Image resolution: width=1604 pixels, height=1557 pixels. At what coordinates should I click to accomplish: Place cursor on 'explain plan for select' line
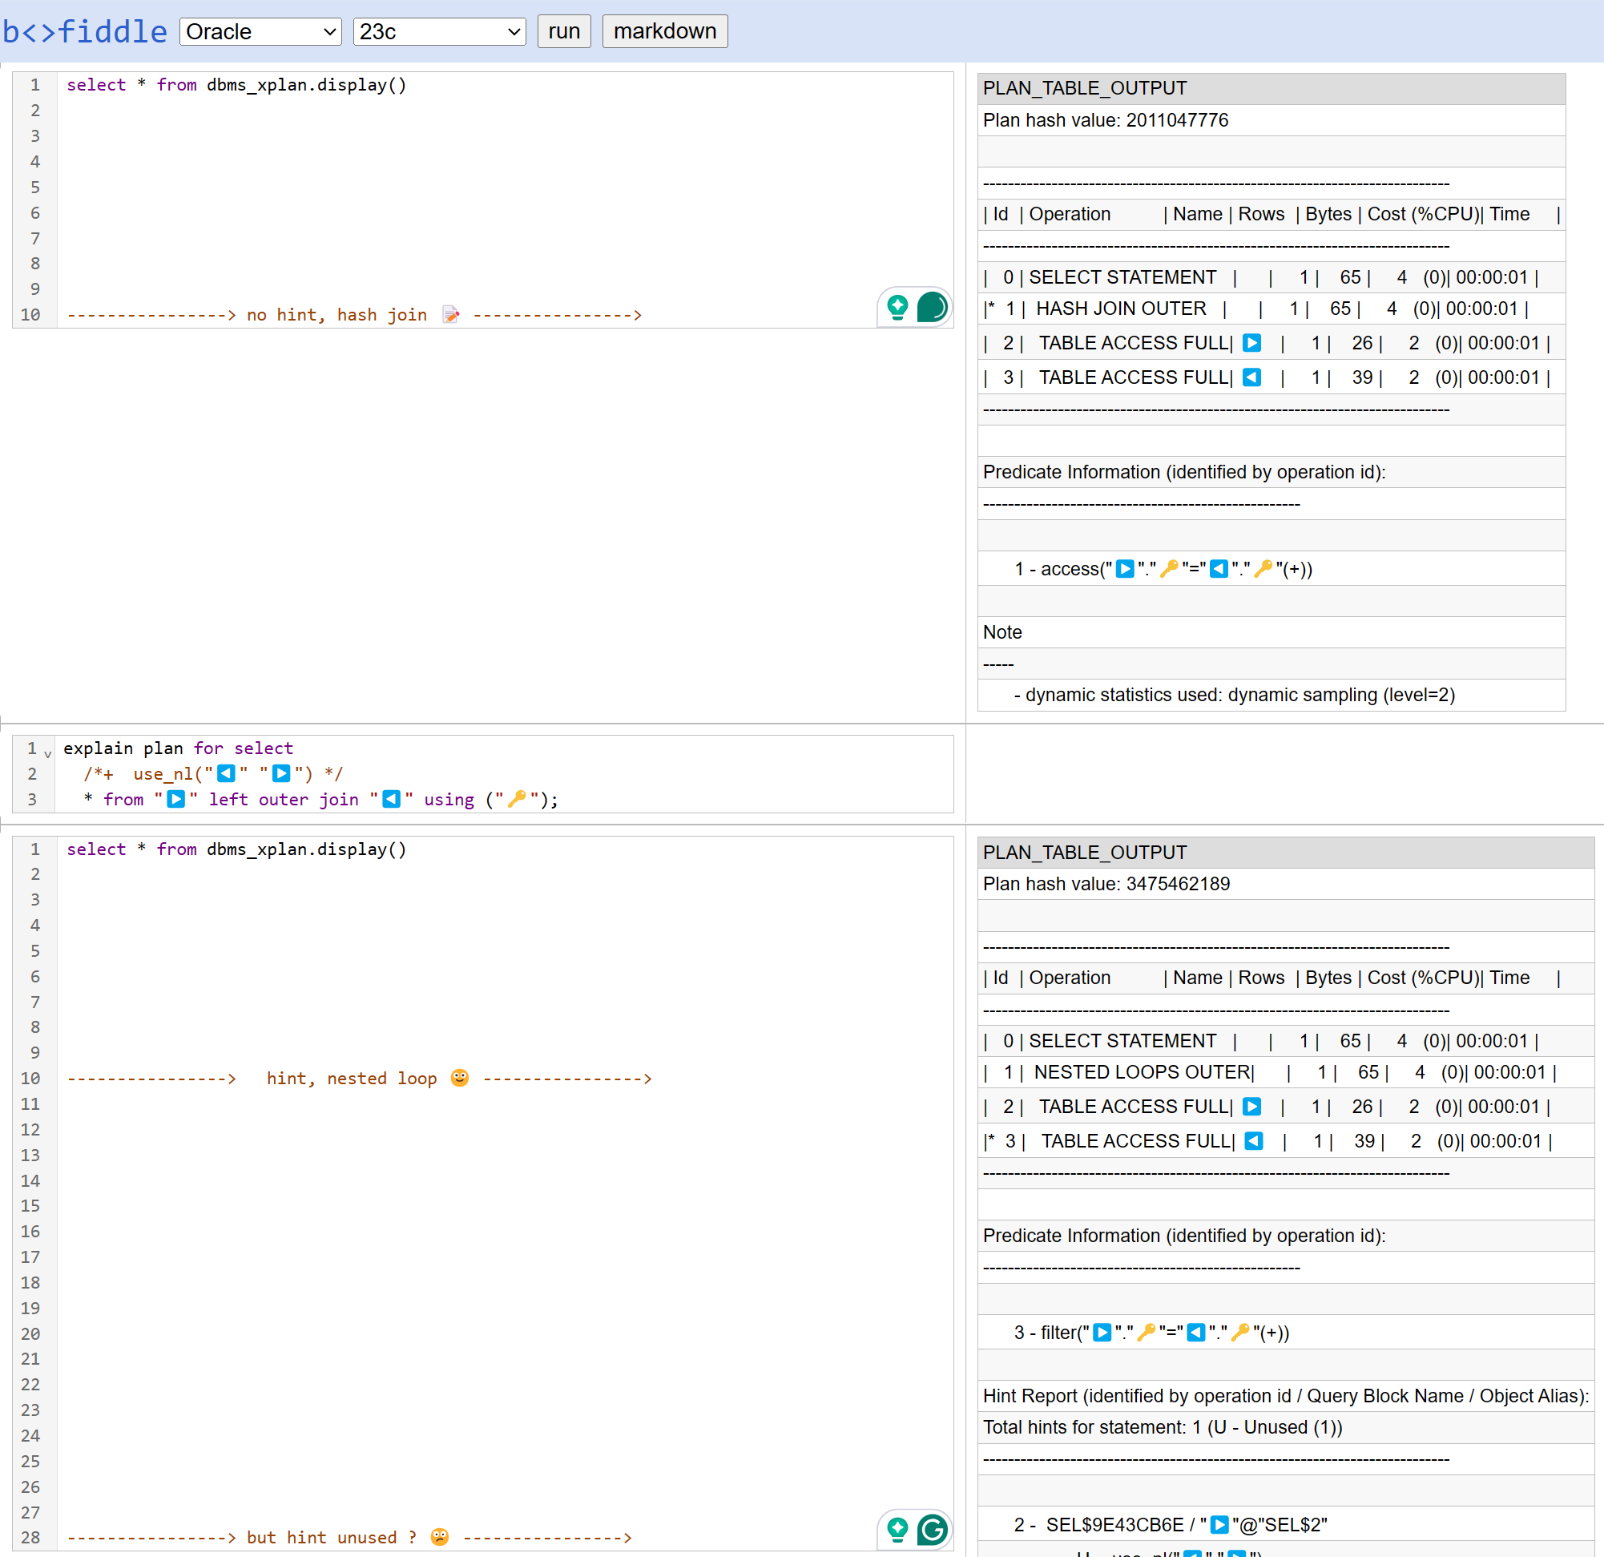click(178, 748)
